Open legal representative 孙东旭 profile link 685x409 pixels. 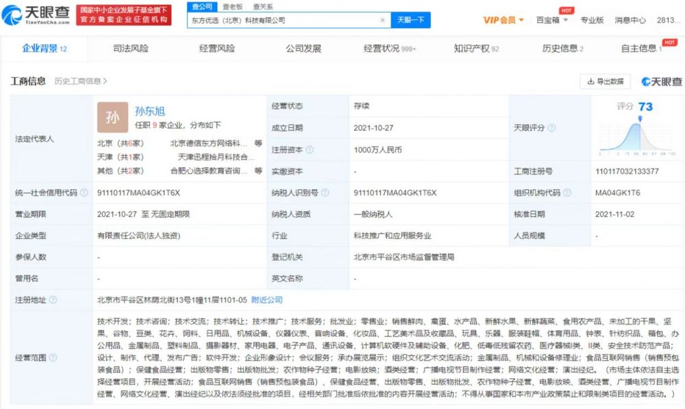[149, 110]
